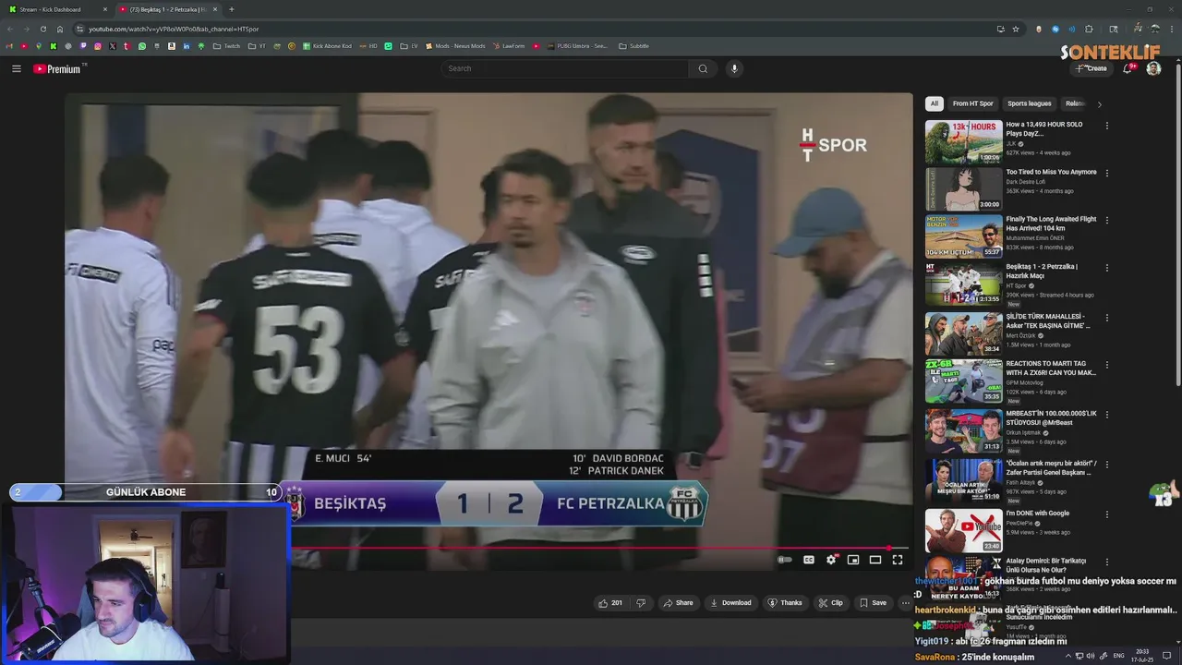Open options for 'Beşiktaş 1 - 2 Petrzalka' suggestion

(1107, 268)
